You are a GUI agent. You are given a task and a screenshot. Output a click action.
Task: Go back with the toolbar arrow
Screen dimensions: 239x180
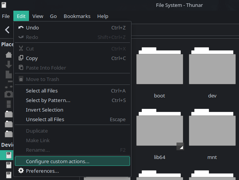[7, 30]
